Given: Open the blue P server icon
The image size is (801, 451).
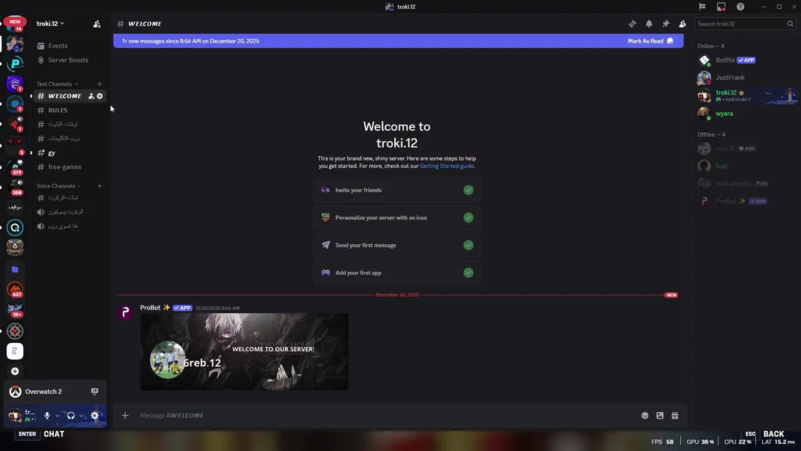Looking at the screenshot, I should coord(15,63).
